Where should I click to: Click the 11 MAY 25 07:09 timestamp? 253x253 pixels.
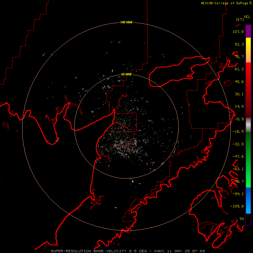point(186,251)
